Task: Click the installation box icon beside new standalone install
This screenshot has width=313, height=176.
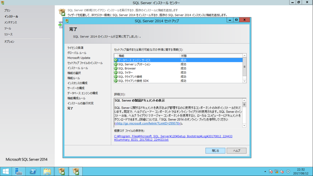Action: (62, 12)
